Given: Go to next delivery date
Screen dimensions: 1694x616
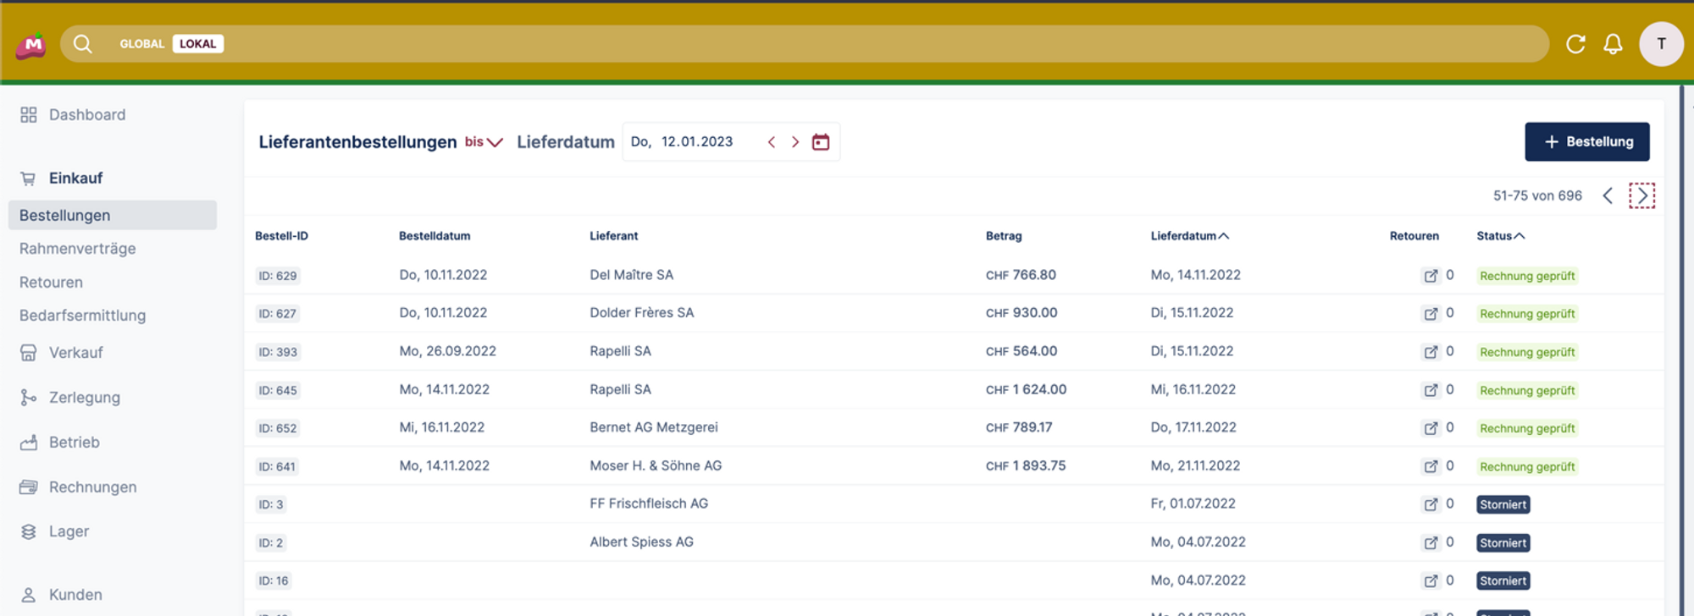Looking at the screenshot, I should (794, 142).
